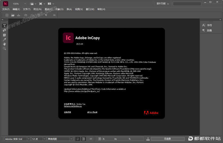Open the arrange documents dropdown
The height and width of the screenshot is (143, 223).
click(51, 4)
